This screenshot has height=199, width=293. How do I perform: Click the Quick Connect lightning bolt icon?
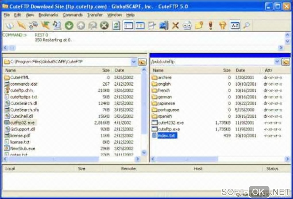(21, 25)
